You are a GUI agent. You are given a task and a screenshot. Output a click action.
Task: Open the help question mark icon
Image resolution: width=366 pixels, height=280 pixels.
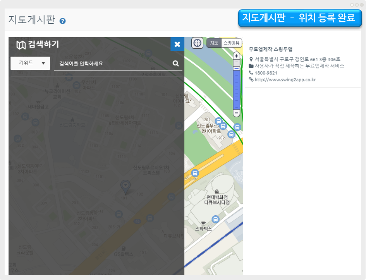(63, 21)
